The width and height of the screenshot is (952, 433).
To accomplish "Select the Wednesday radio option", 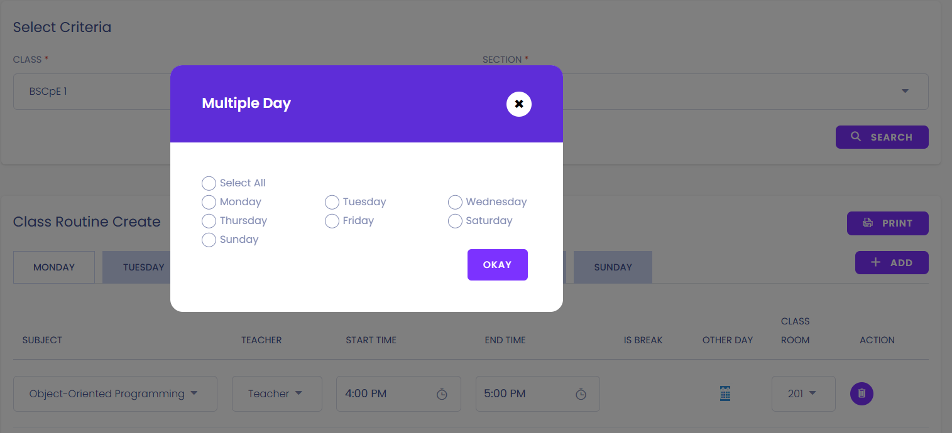I will [x=455, y=202].
